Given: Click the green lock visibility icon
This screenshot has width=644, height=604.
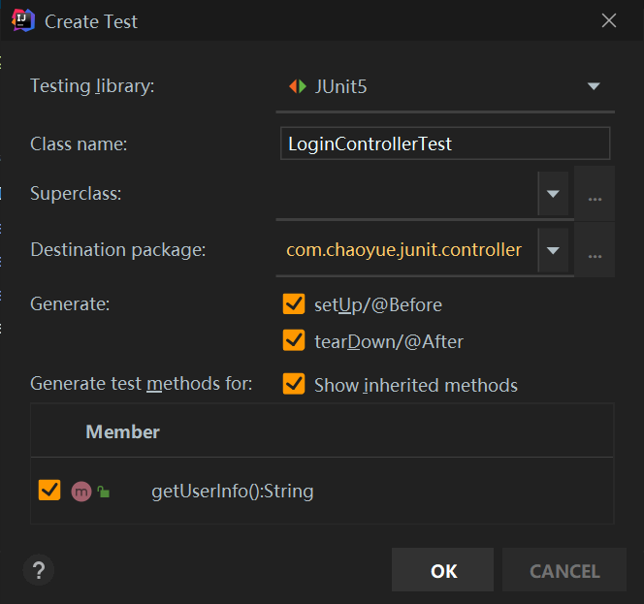Looking at the screenshot, I should click(x=103, y=493).
